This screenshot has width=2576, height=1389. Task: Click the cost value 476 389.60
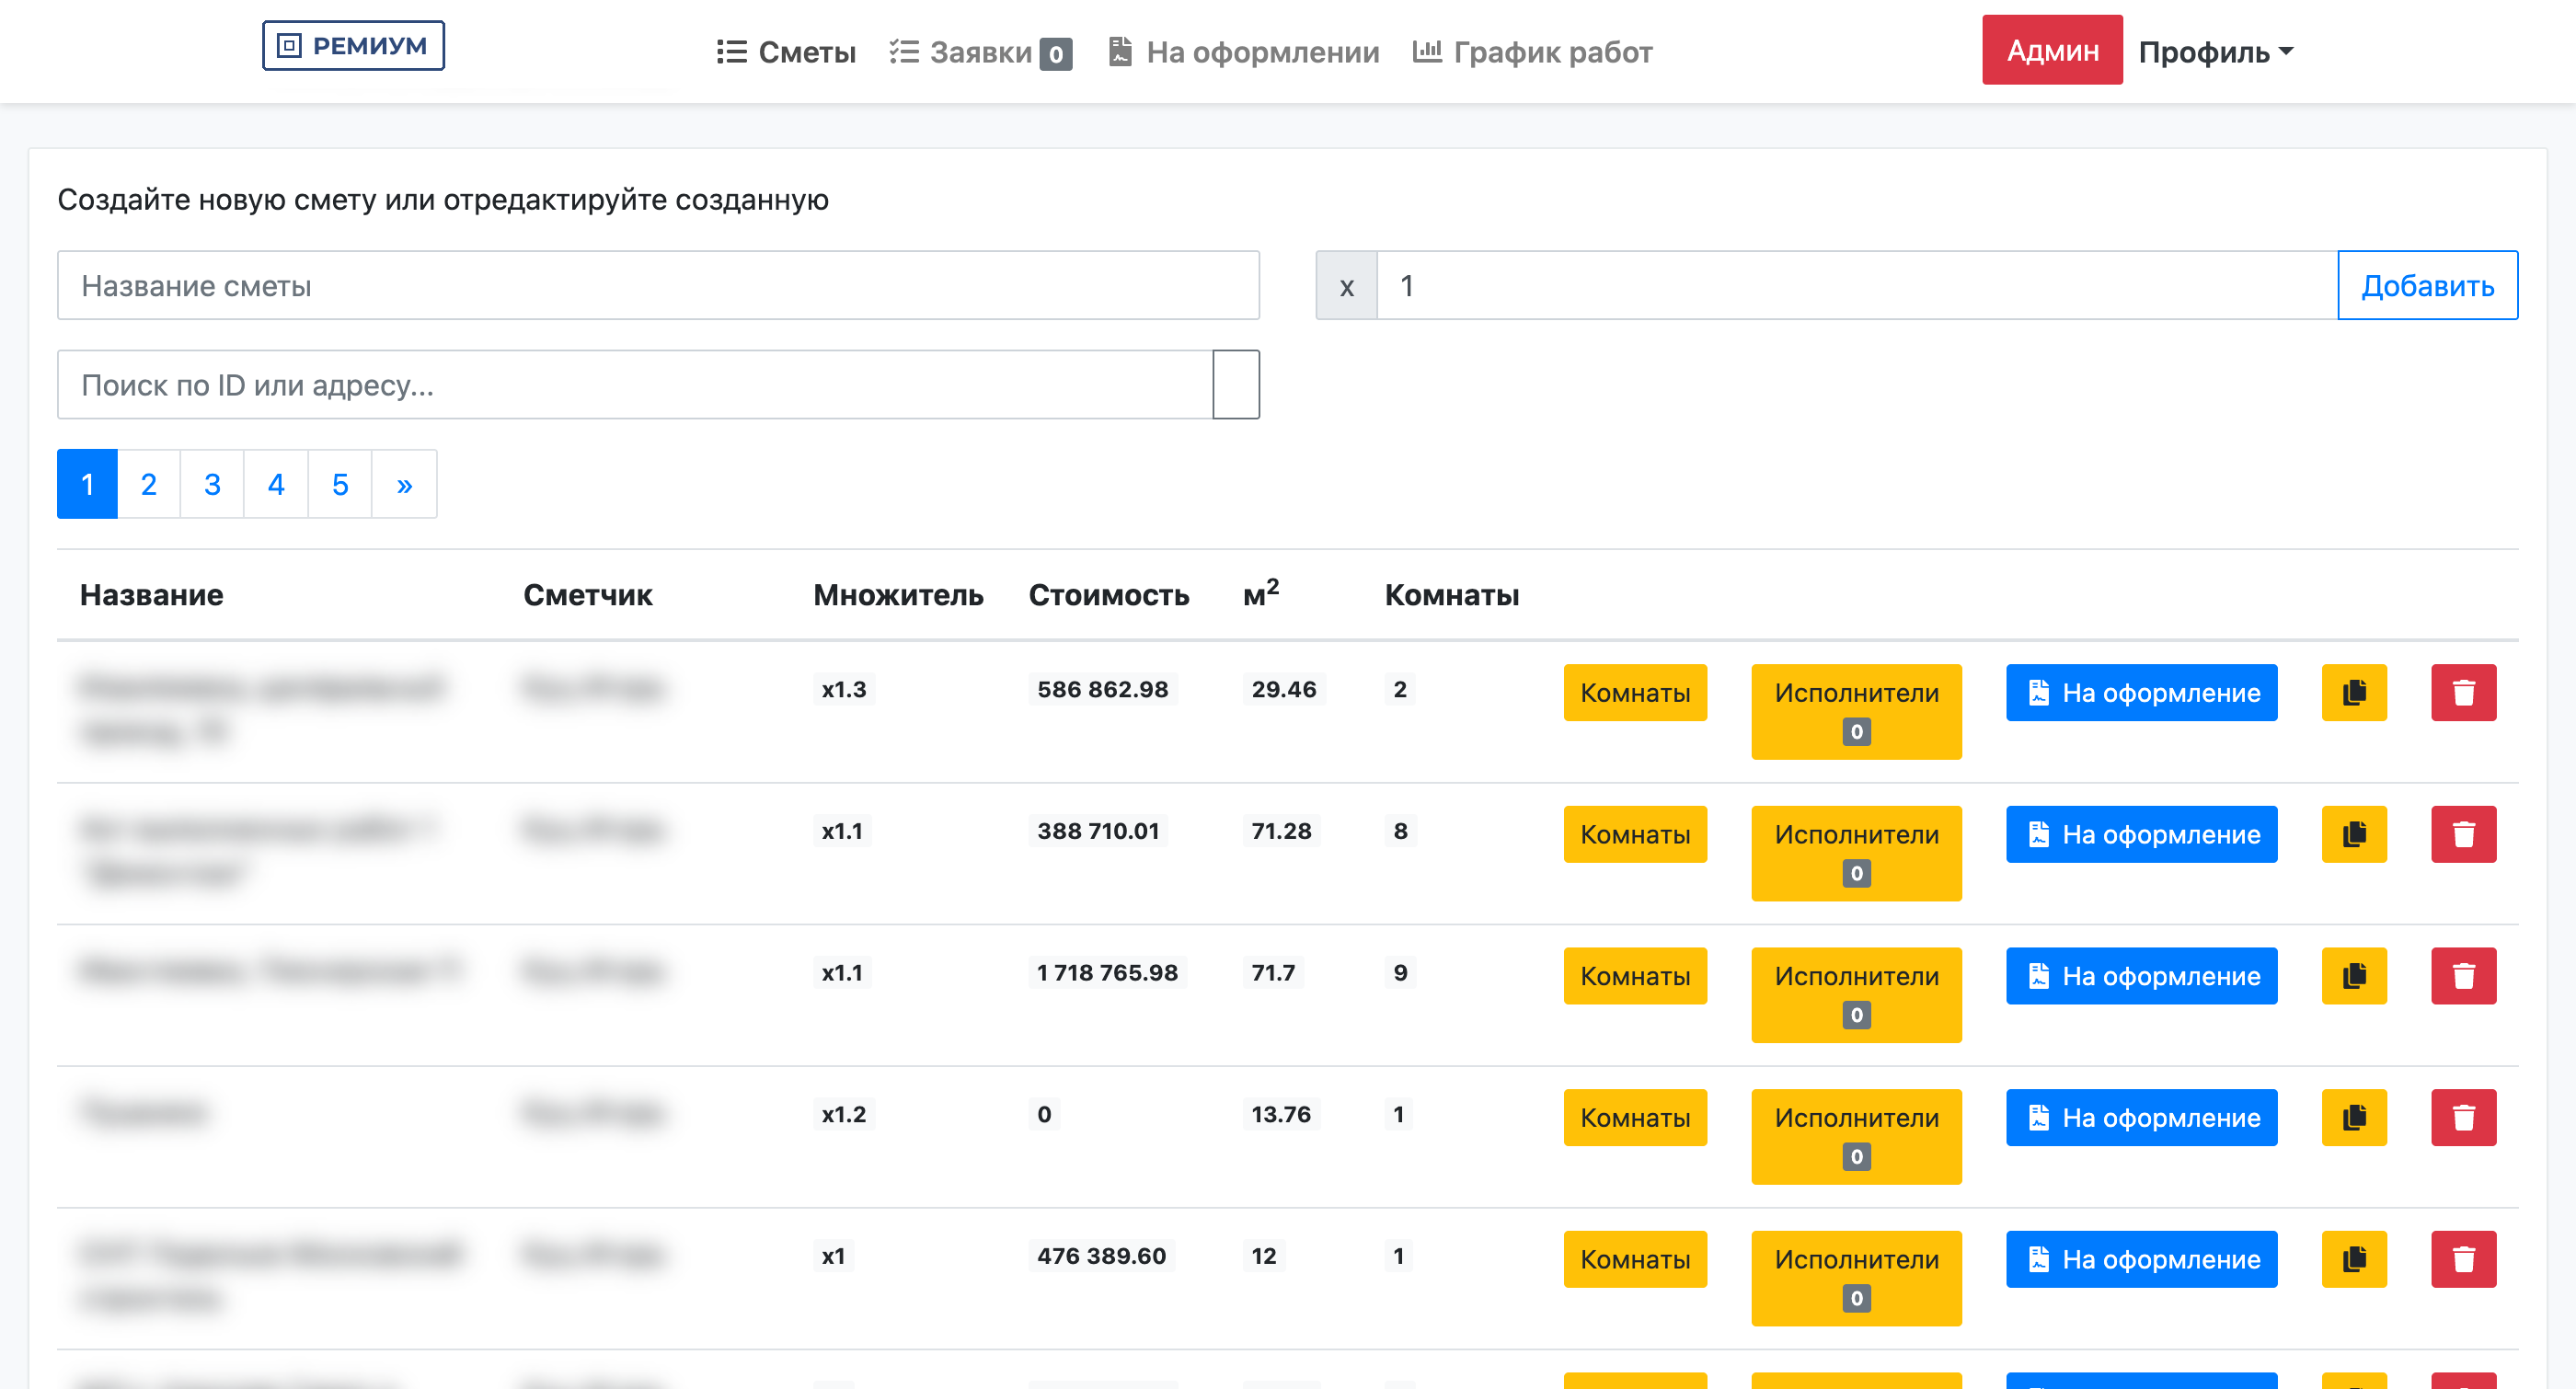1101,1256
